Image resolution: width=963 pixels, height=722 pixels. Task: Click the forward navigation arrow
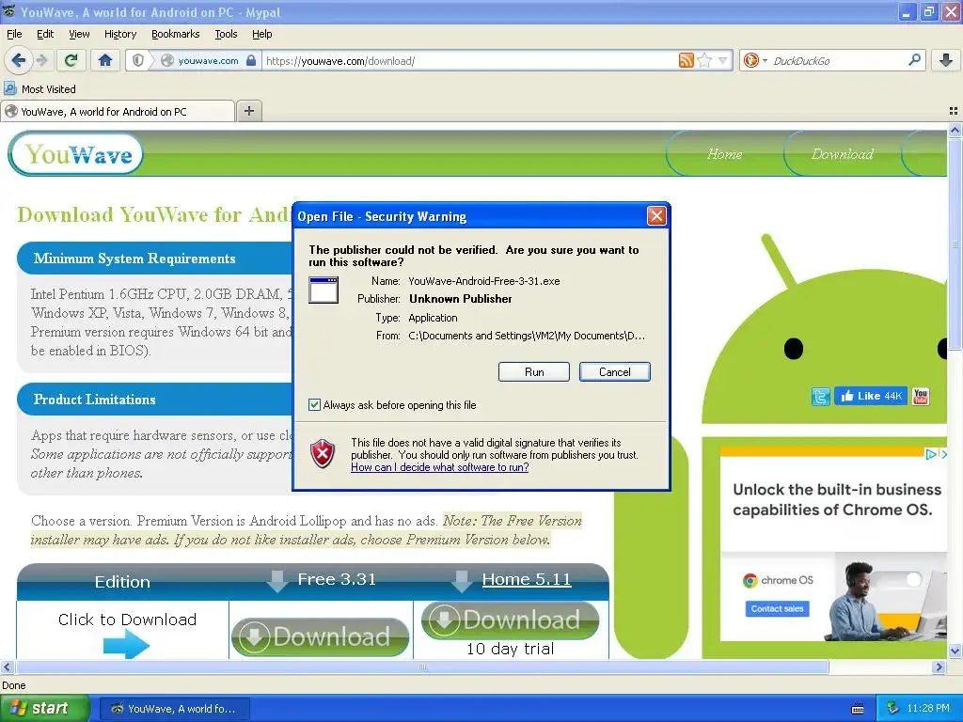(x=41, y=60)
